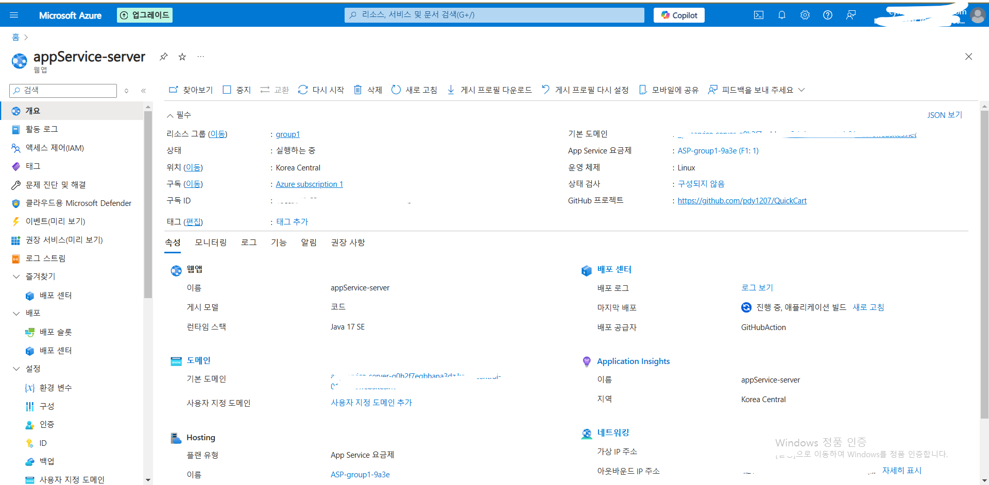Select the 속성 properties tab
The width and height of the screenshot is (989, 485).
(173, 242)
